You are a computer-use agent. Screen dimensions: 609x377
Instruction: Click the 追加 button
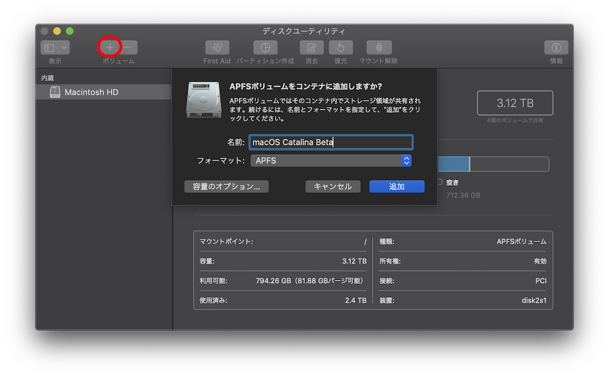(397, 186)
